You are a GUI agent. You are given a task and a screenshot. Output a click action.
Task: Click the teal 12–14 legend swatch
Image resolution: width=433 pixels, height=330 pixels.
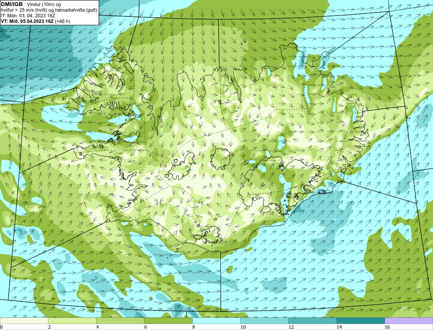[312, 320]
